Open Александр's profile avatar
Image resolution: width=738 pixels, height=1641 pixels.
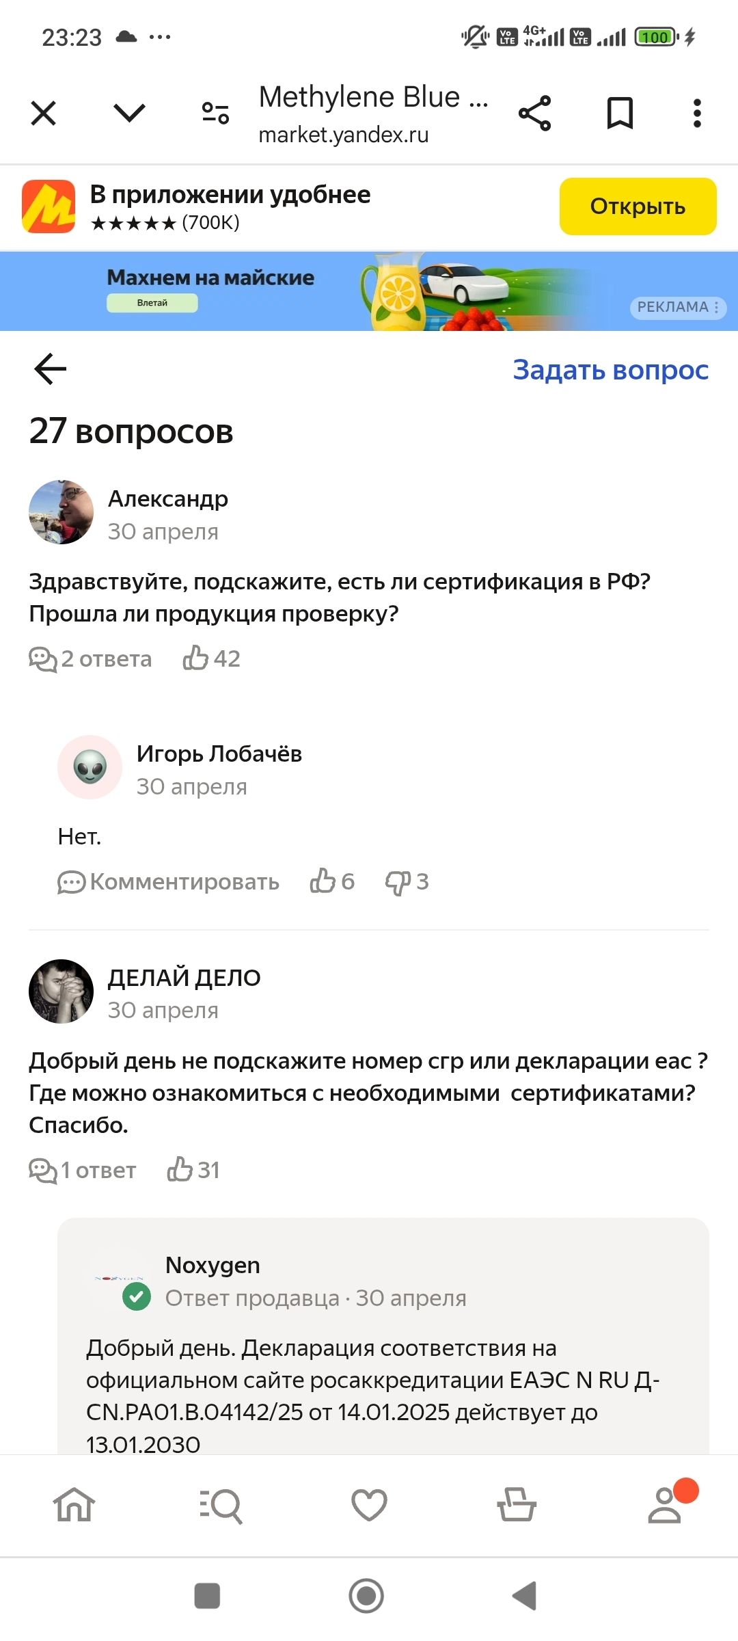click(x=61, y=512)
